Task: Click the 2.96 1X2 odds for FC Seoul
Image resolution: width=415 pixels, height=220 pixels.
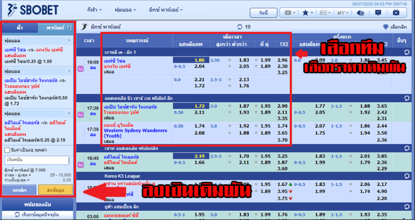Action: point(282,60)
